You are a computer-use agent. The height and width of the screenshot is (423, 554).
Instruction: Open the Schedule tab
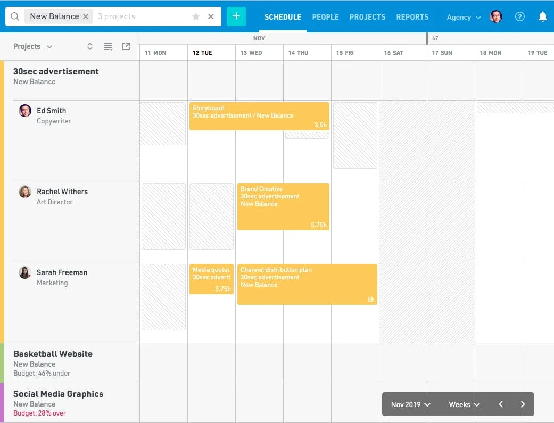(283, 17)
